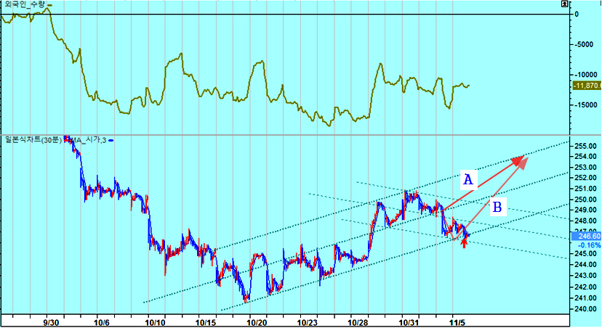Click the -0.16% change label

(x=585, y=245)
